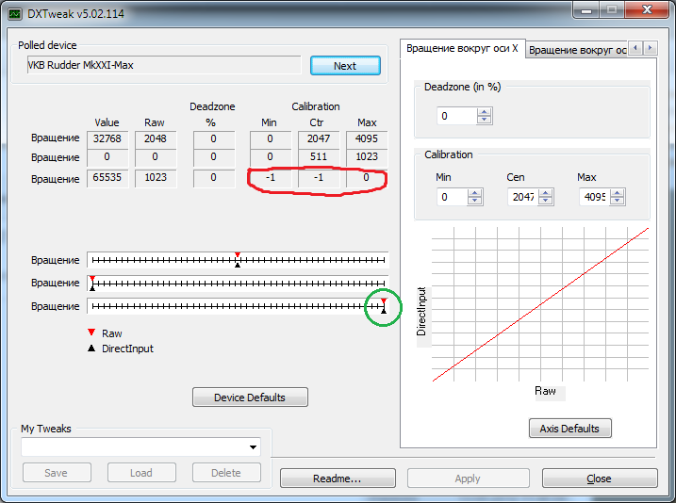Open the Readme... file

(x=338, y=479)
